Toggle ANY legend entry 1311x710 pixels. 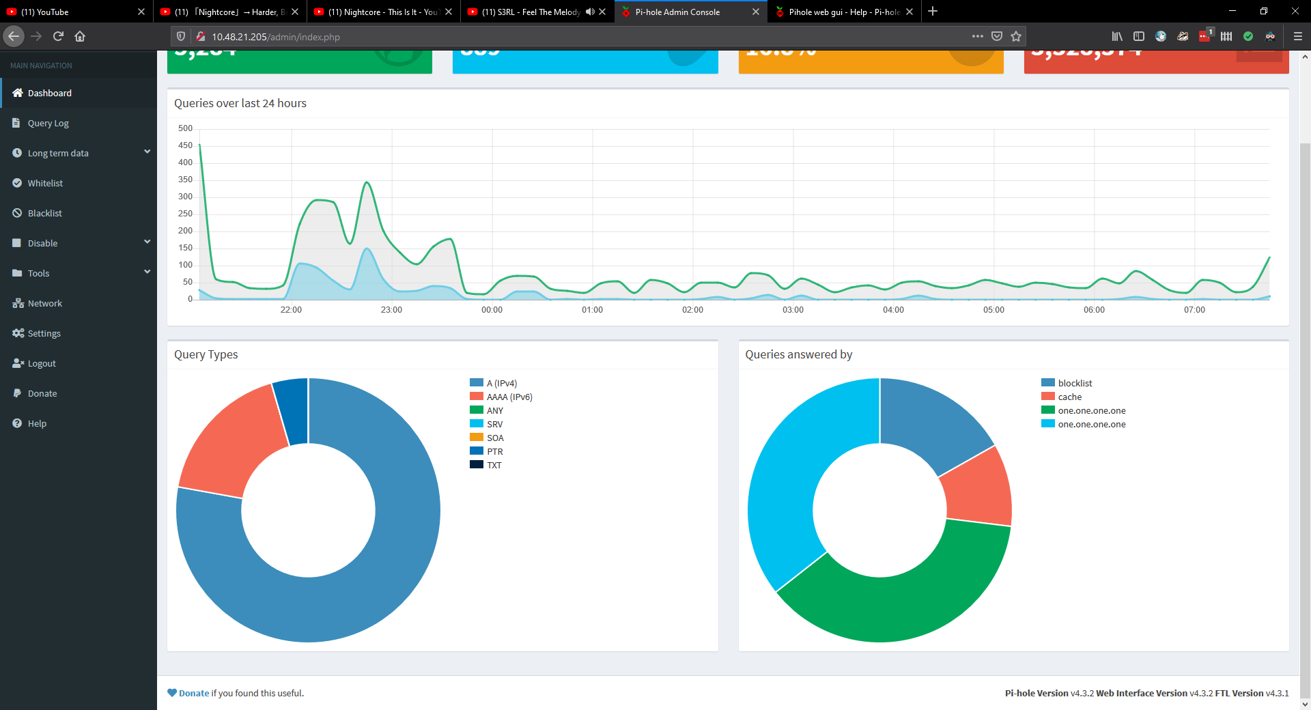[486, 410]
